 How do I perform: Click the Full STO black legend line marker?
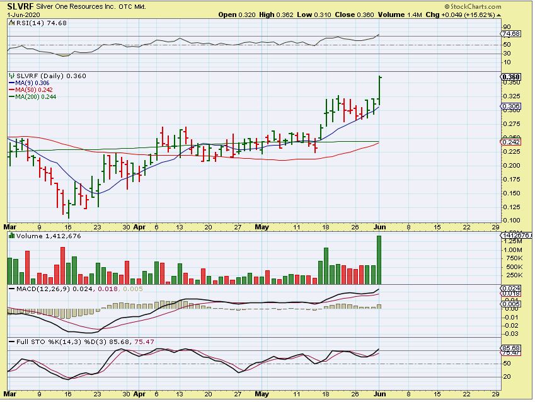pos(11,342)
